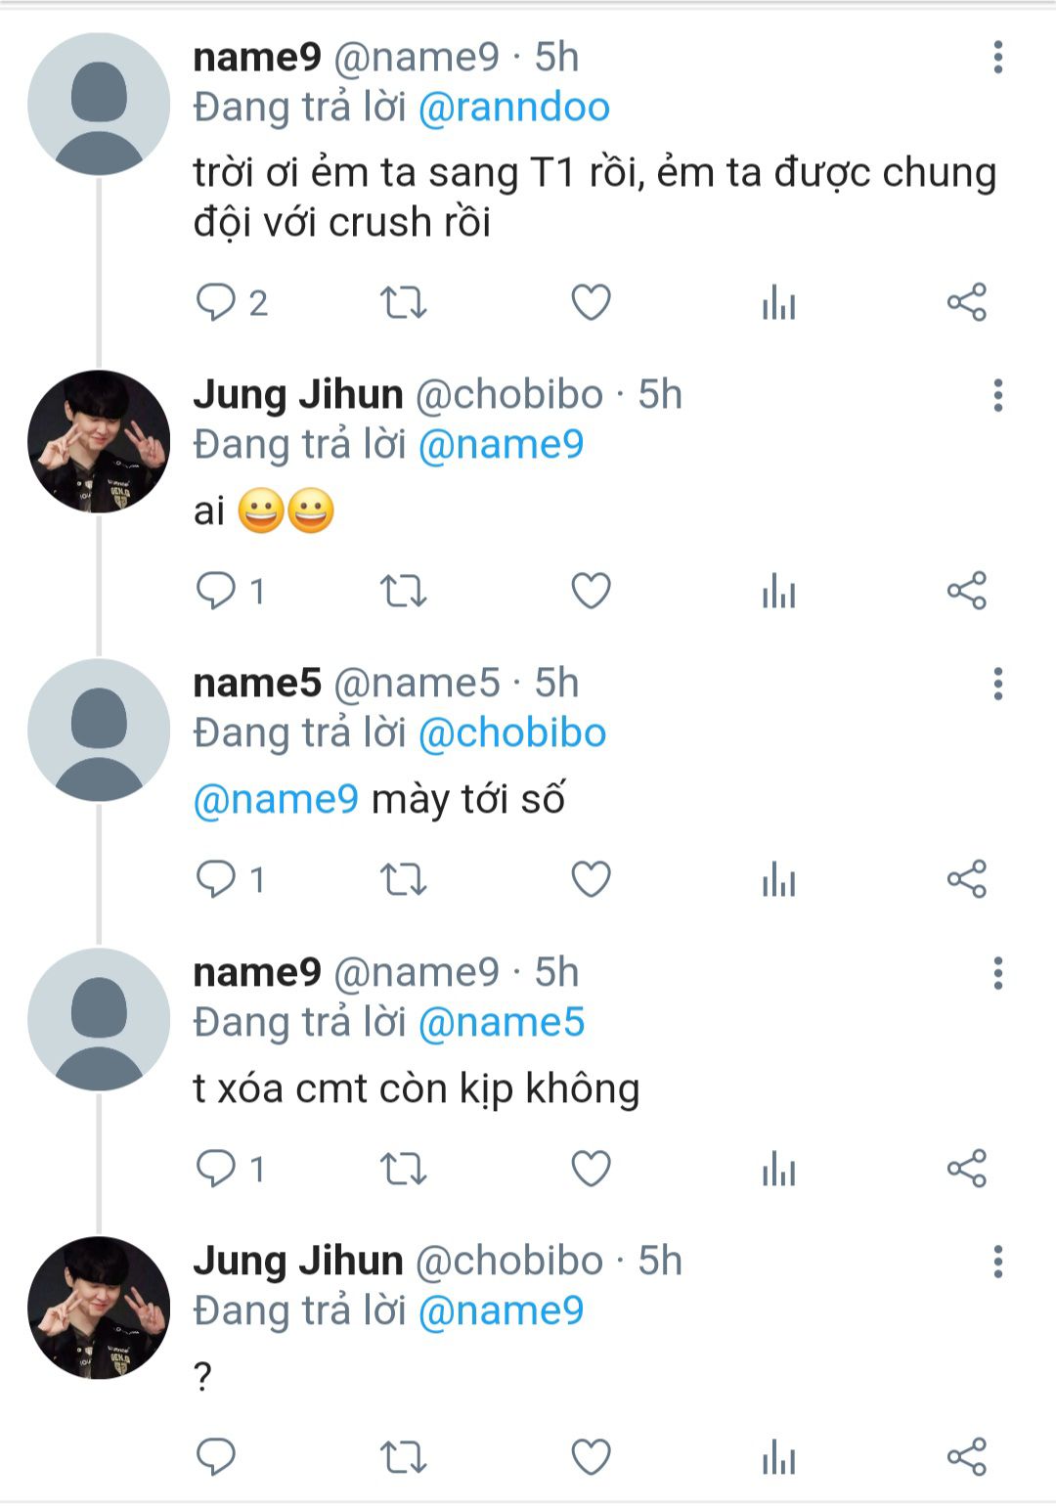Image resolution: width=1056 pixels, height=1509 pixels.
Task: Retweet name9's tweet about T1
Action: [x=403, y=302]
